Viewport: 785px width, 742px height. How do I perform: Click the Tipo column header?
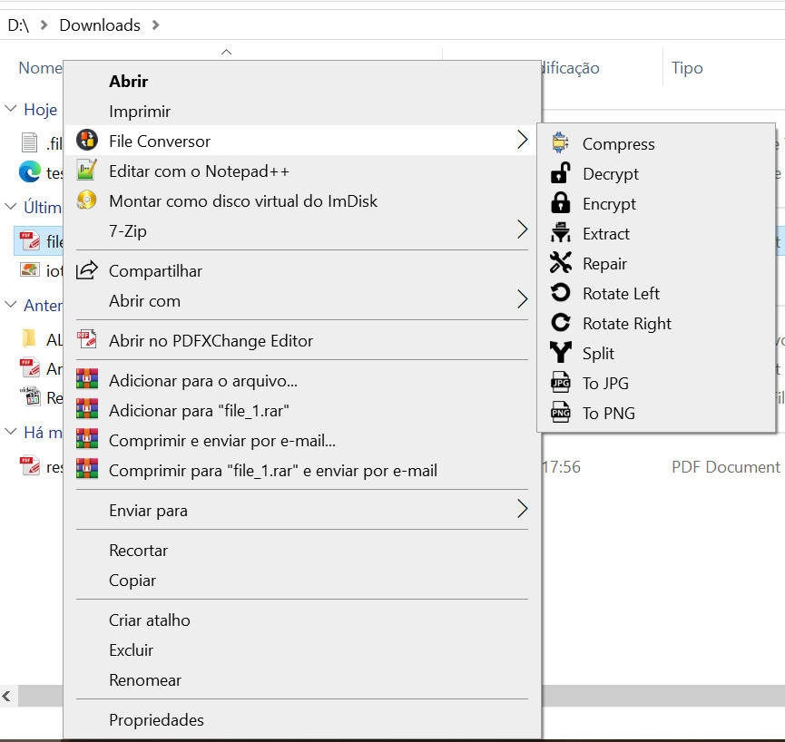tap(687, 67)
